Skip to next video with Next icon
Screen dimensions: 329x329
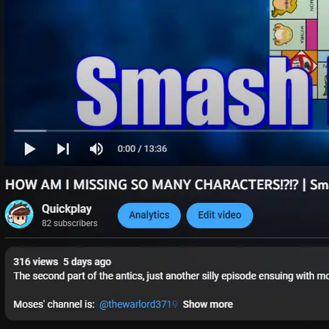[x=63, y=149]
